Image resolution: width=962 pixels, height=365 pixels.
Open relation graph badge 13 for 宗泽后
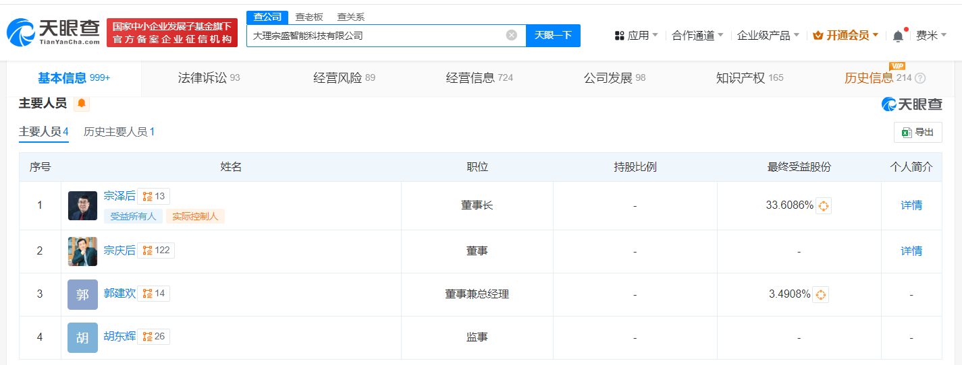pos(154,196)
